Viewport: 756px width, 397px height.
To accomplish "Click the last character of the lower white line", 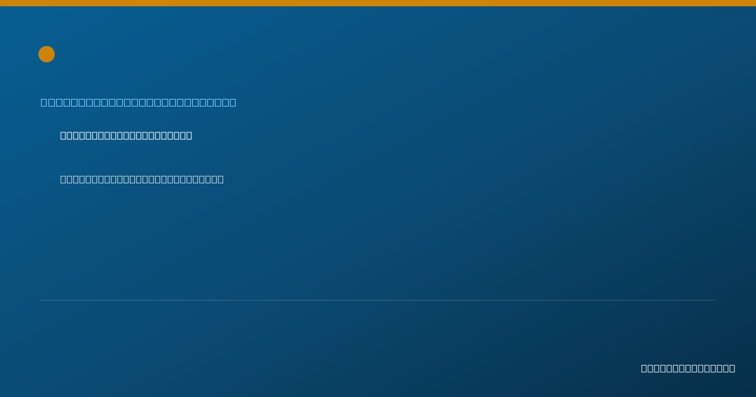I will click(x=220, y=179).
